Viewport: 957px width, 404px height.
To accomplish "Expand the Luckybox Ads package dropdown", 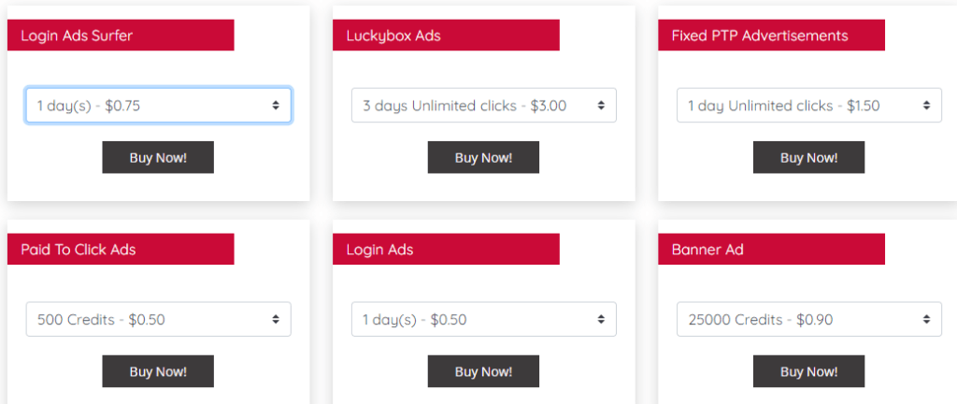I will pos(483,106).
